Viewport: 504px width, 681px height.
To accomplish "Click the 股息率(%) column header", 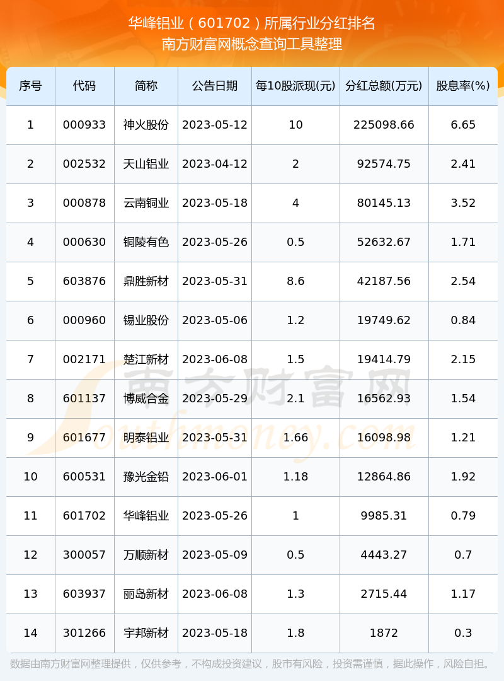I will 463,86.
